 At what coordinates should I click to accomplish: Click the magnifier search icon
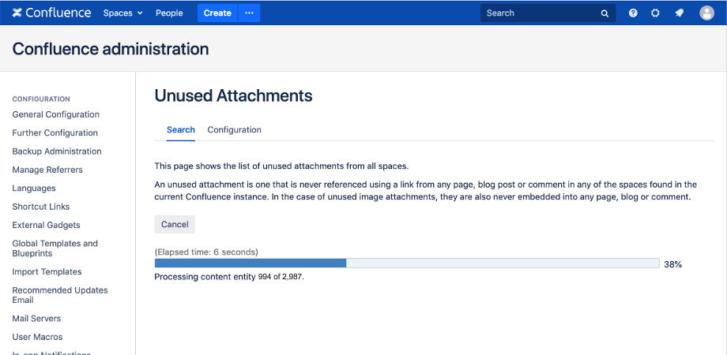[605, 13]
